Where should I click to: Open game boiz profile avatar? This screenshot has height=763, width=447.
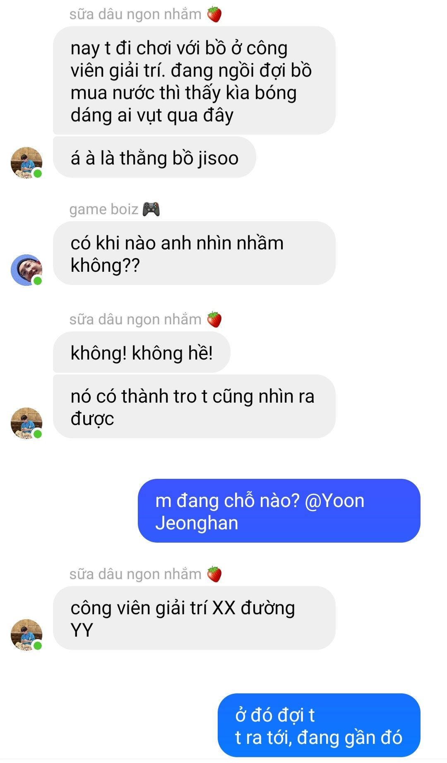[x=26, y=270]
